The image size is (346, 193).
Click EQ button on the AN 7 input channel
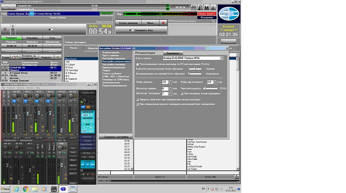31,127
